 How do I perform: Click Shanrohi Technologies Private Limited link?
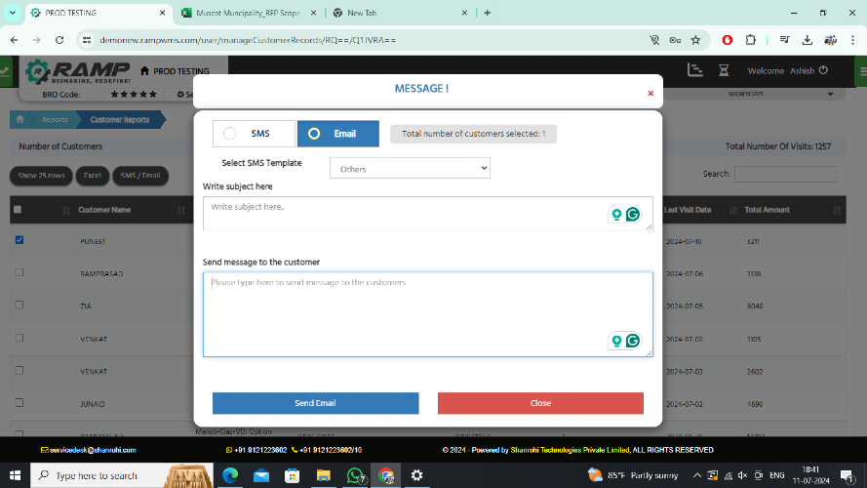[570, 450]
